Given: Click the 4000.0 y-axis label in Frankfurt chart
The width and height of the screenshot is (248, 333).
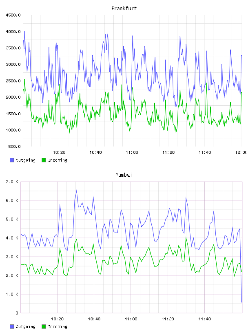Looking at the screenshot, I should (x=13, y=32).
